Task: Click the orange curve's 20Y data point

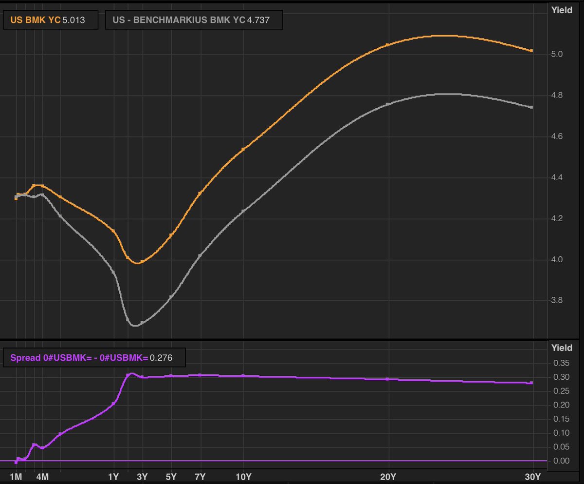Action: [387, 45]
